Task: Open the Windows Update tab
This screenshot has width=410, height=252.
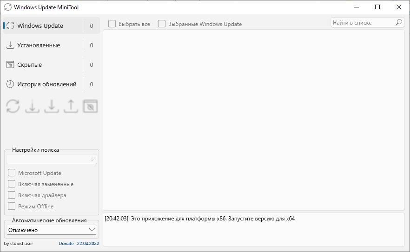Action: (52, 26)
